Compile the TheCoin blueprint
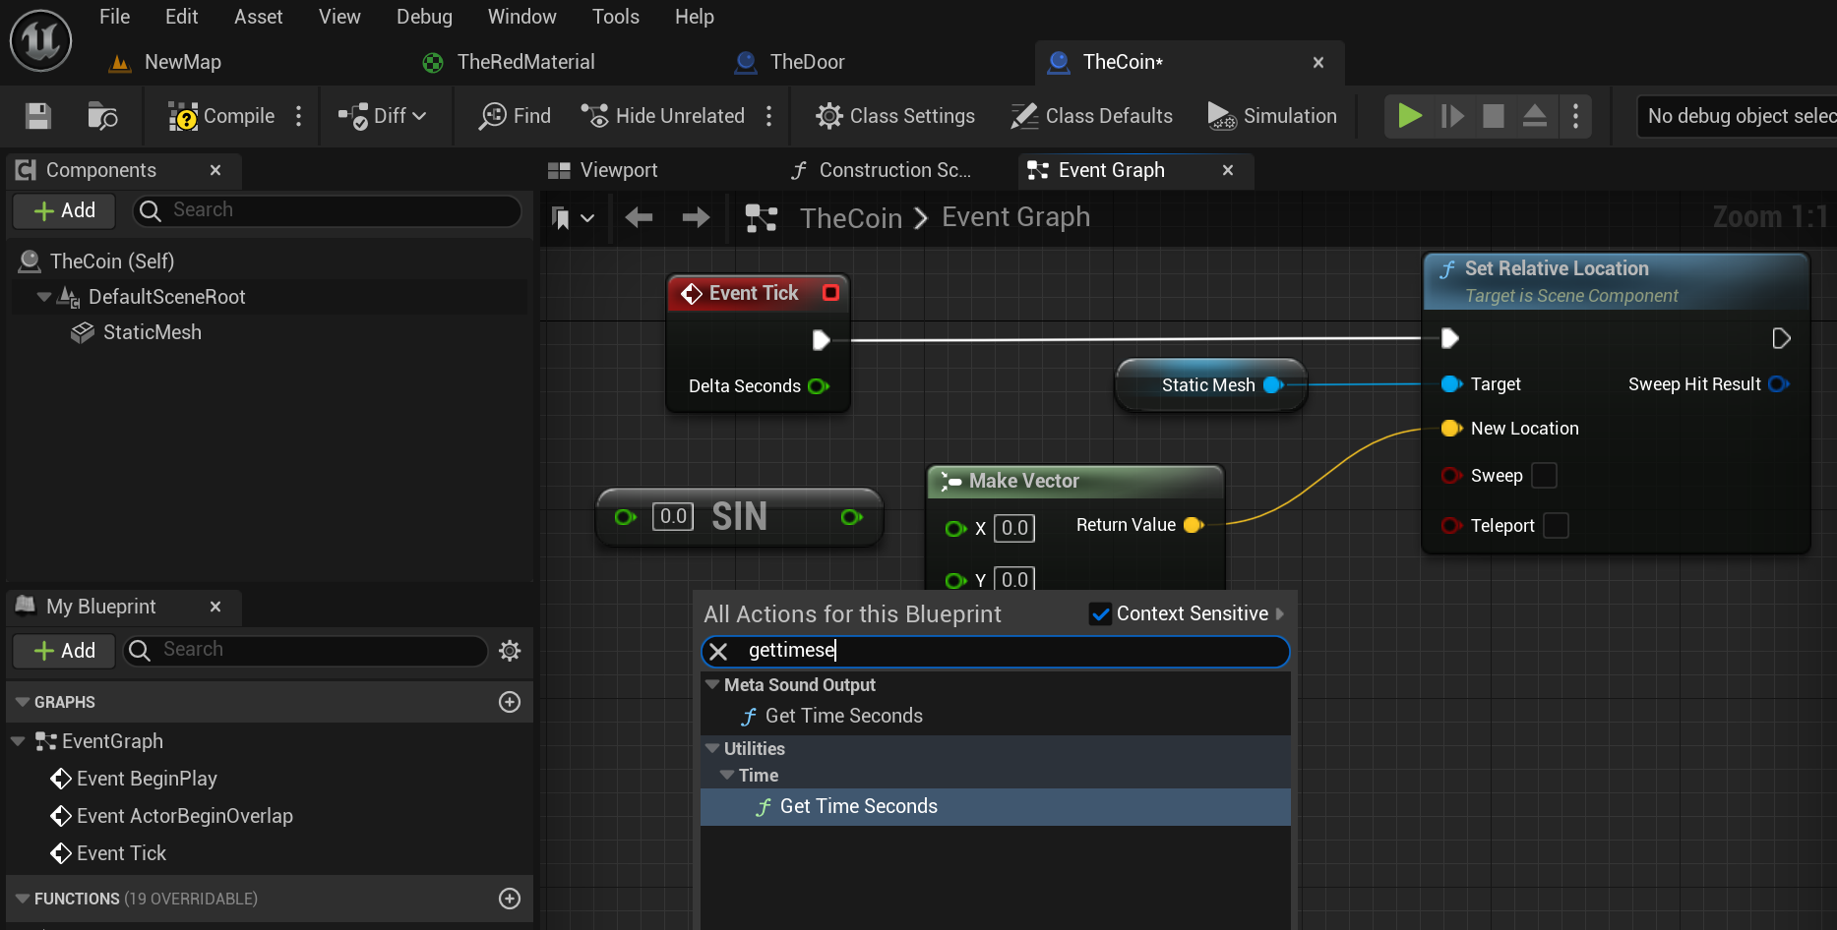 click(x=221, y=116)
